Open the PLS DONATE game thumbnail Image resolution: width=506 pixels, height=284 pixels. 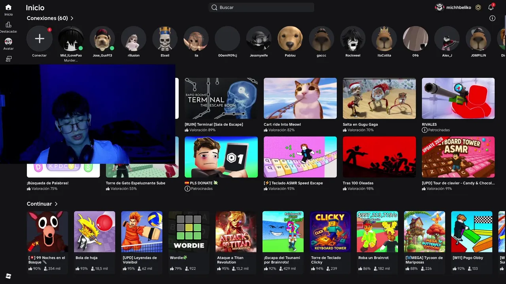(221, 157)
